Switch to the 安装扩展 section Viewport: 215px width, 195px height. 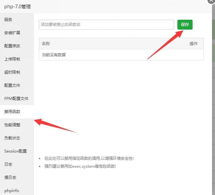[12, 33]
